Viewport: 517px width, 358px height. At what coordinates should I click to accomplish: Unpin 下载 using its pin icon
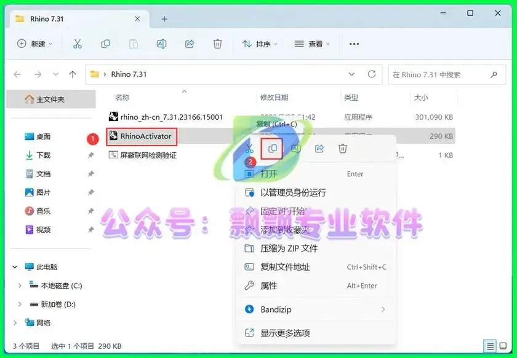pyautogui.click(x=90, y=155)
